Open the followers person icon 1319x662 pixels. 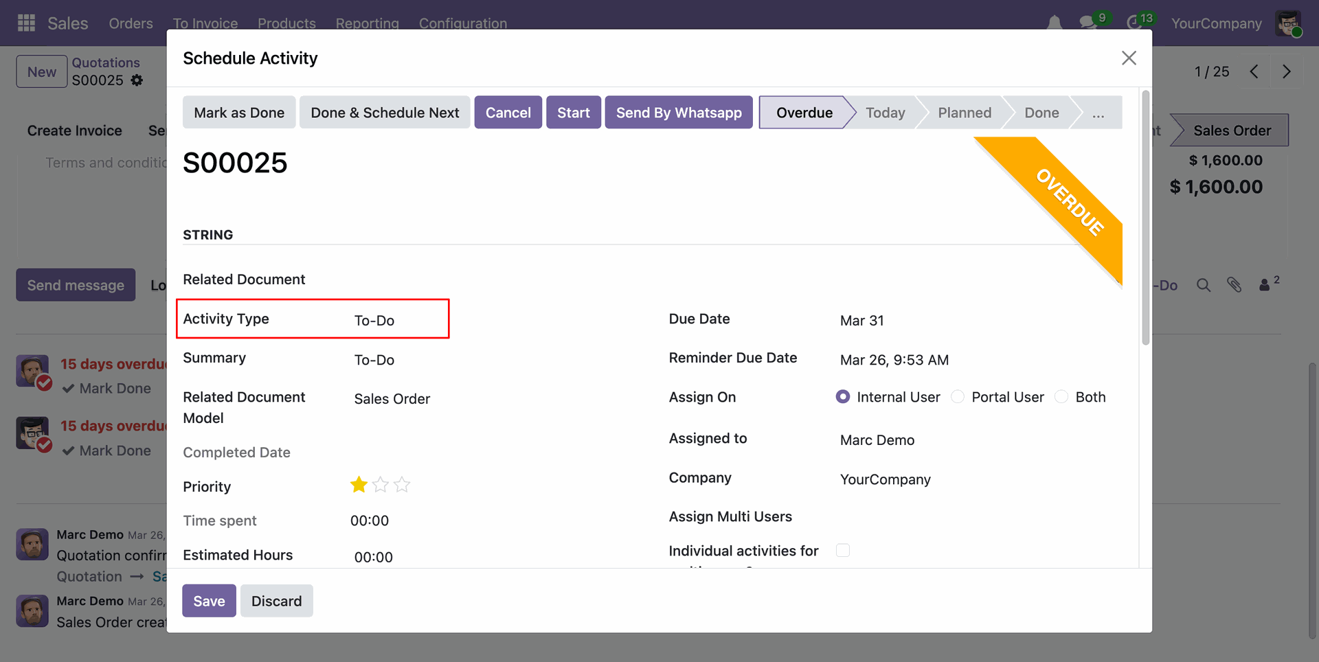[1265, 285]
